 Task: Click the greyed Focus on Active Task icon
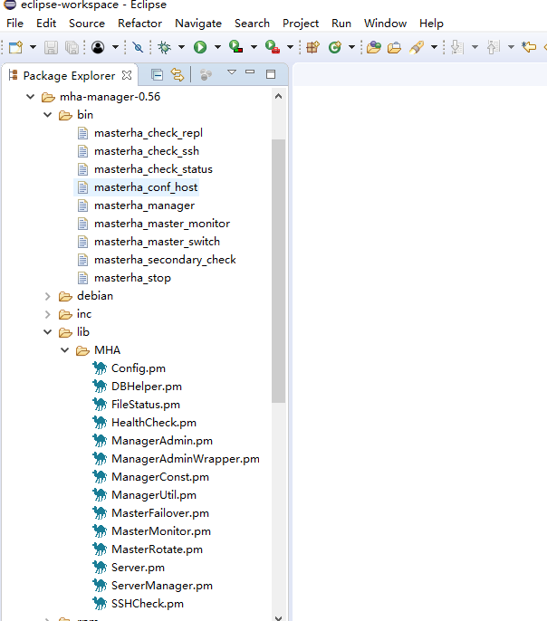[206, 74]
